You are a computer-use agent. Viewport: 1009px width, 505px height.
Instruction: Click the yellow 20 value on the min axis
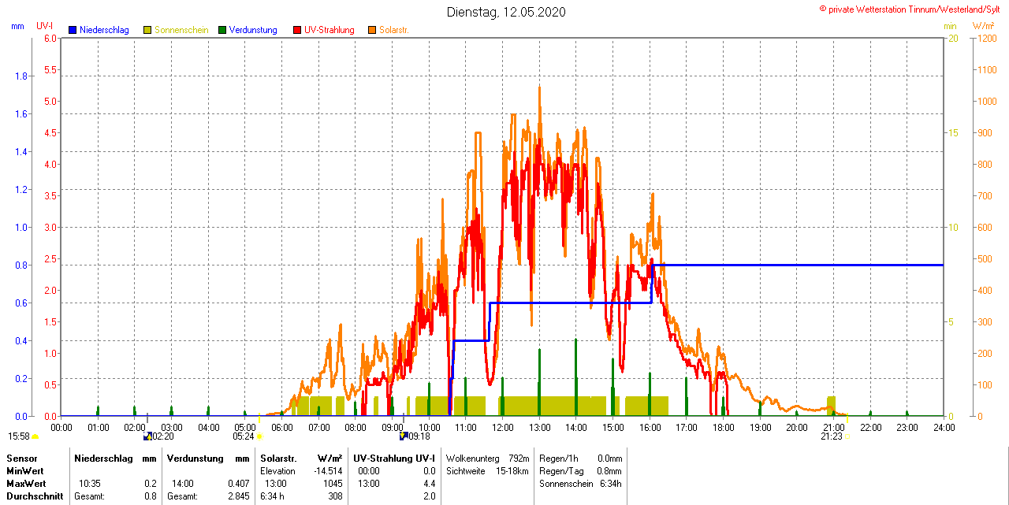click(952, 38)
